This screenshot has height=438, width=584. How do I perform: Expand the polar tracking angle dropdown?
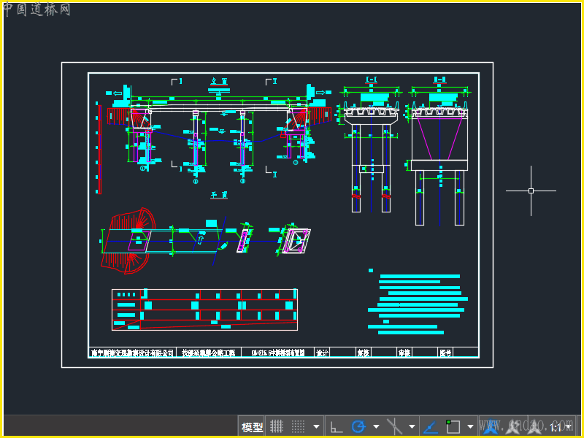click(376, 426)
